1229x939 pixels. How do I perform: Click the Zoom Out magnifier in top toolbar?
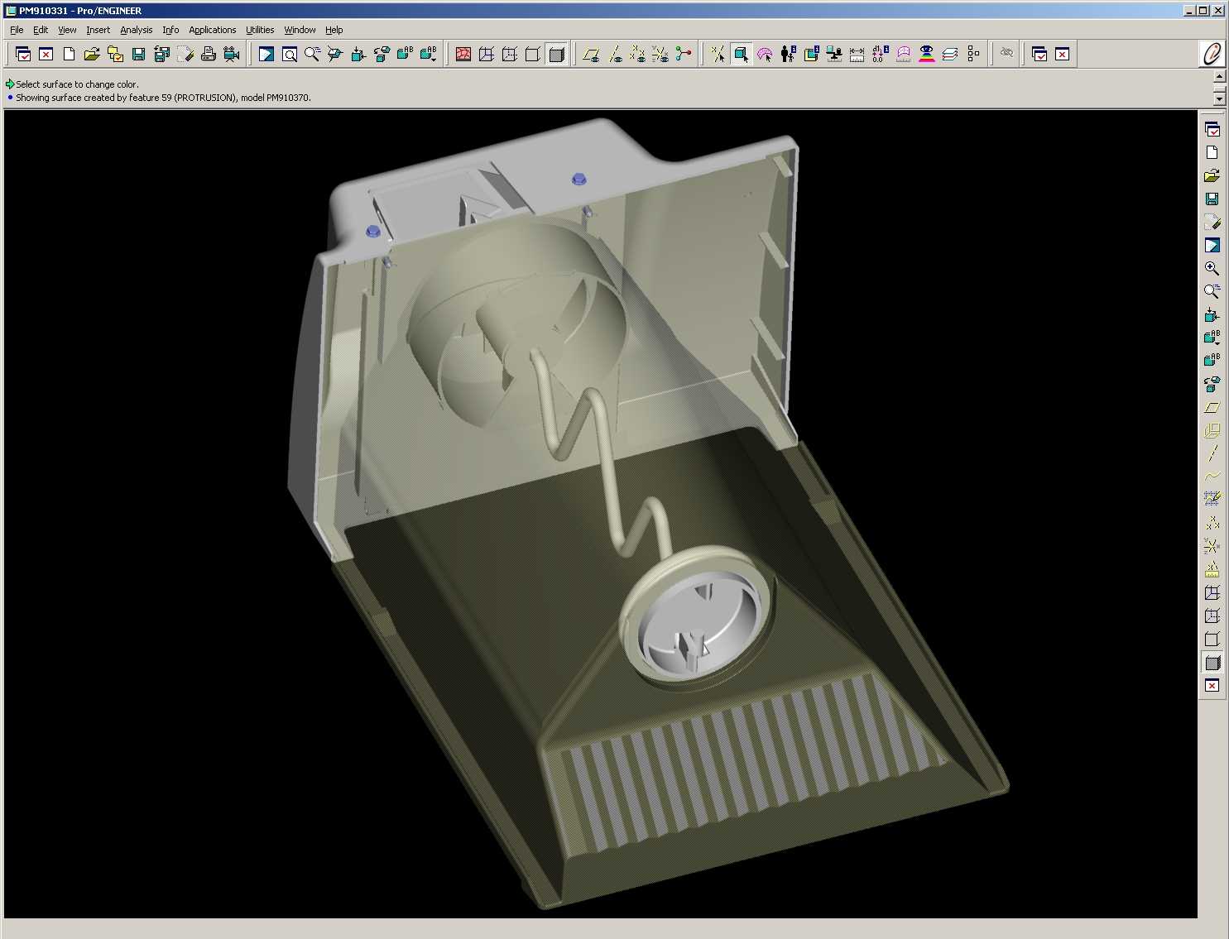pyautogui.click(x=312, y=55)
